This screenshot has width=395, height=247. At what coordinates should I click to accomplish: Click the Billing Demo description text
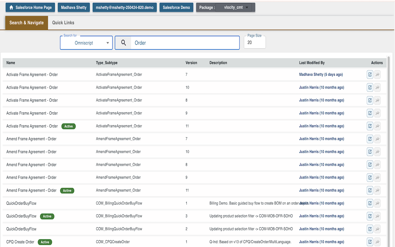(259, 203)
